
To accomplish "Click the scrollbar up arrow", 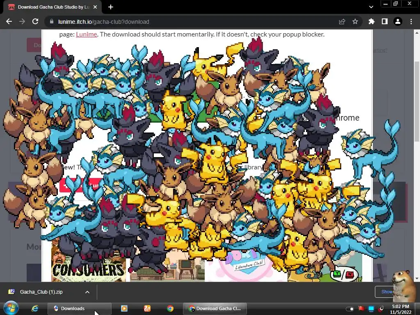I will [417, 33].
